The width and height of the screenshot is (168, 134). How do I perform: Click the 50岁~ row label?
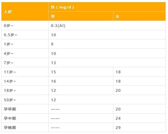tap(10, 100)
